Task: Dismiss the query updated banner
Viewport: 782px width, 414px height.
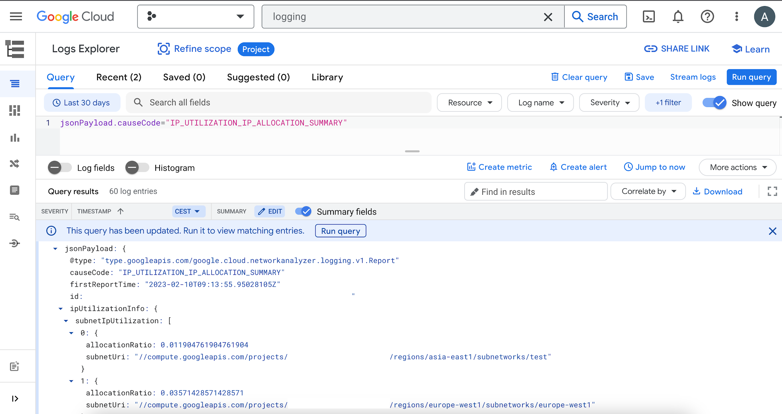Action: 772,231
